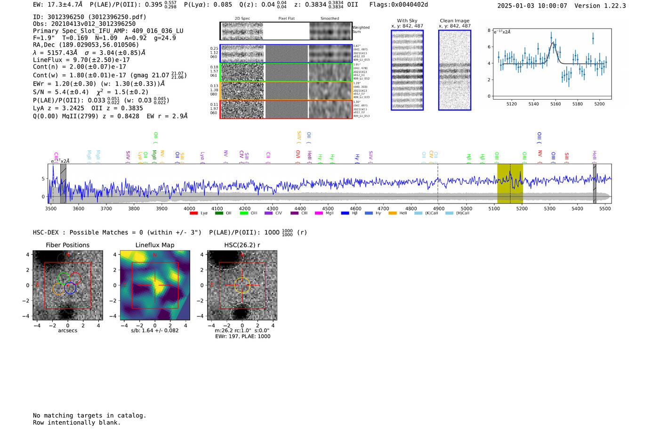659x448 pixels.
Task: Click the 'Row intentionally blank.' text
Action: [77, 423]
